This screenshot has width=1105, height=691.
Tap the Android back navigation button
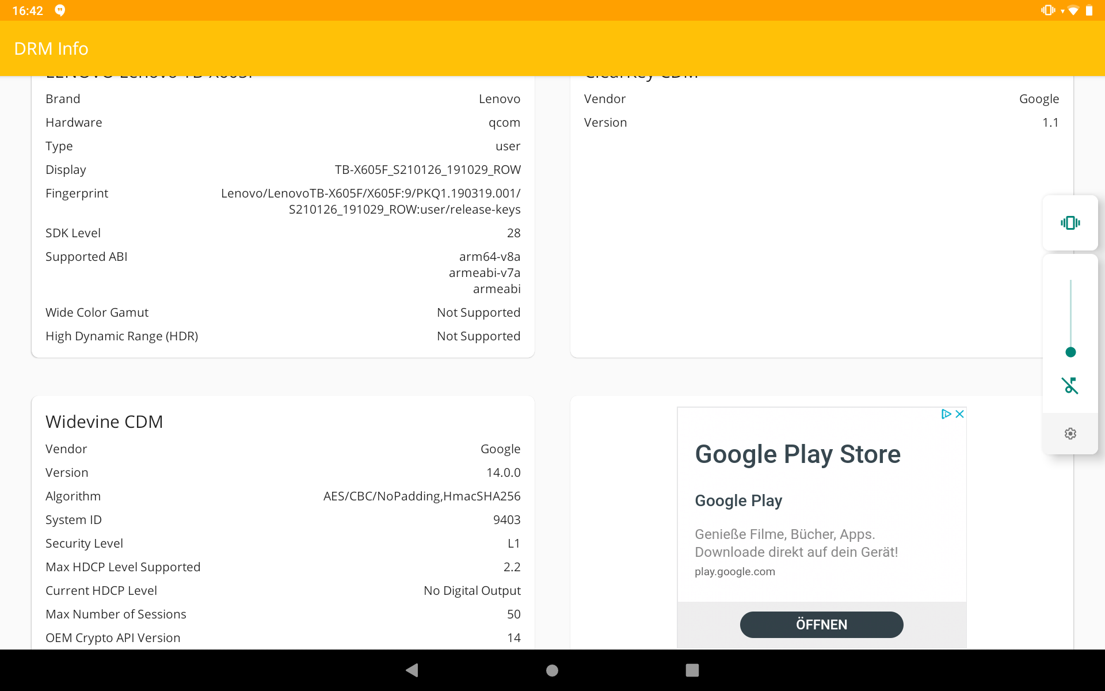pos(412,670)
